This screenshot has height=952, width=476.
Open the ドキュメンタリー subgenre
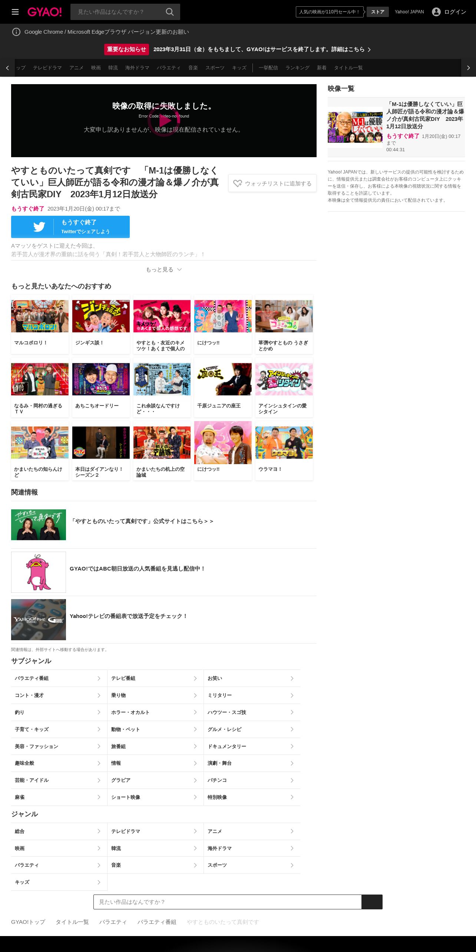coord(252,746)
